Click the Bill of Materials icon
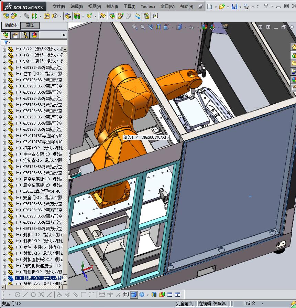This screenshot has width=296, height=308. point(112,16)
